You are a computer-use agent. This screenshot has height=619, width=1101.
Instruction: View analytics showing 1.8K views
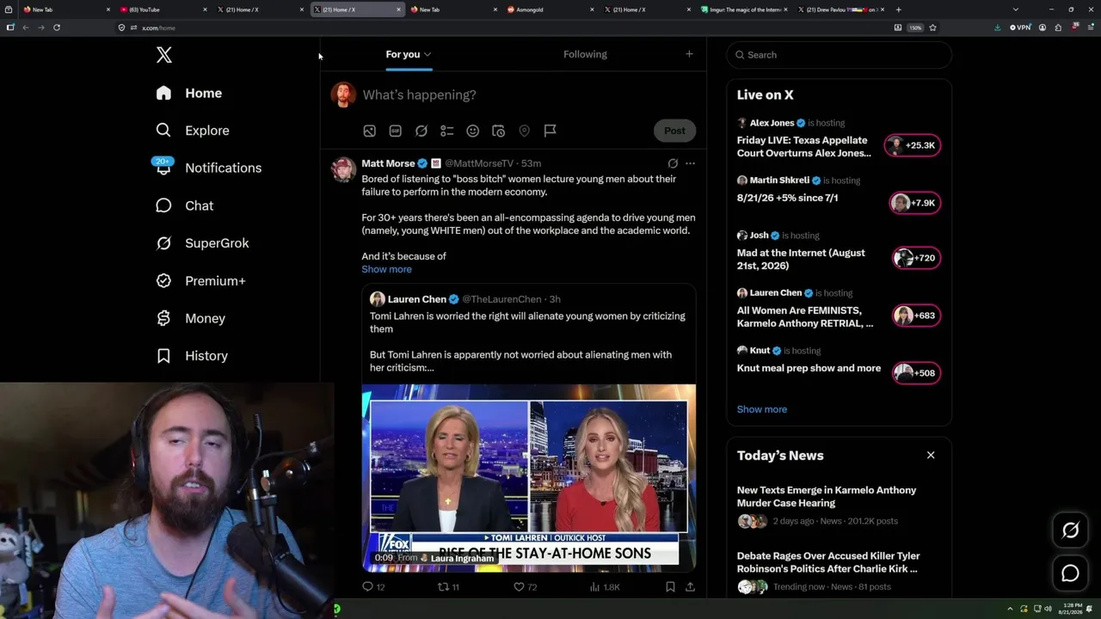(604, 587)
